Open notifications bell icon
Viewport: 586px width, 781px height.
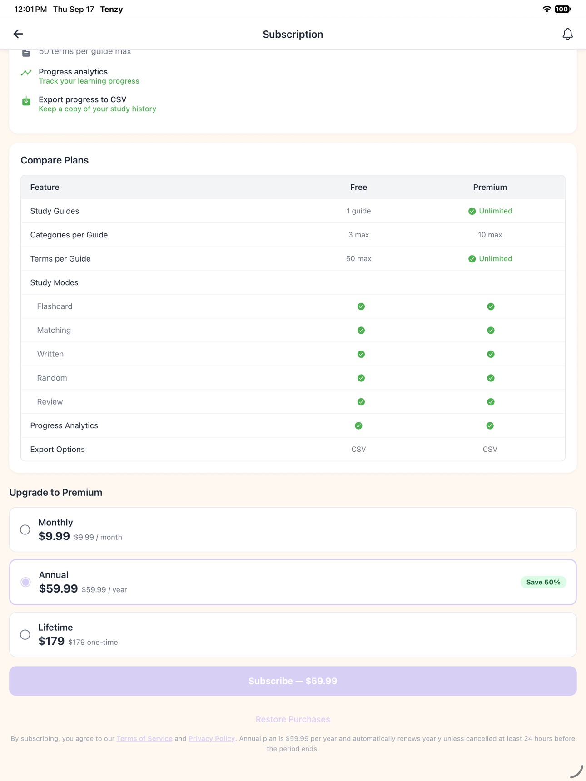tap(567, 34)
